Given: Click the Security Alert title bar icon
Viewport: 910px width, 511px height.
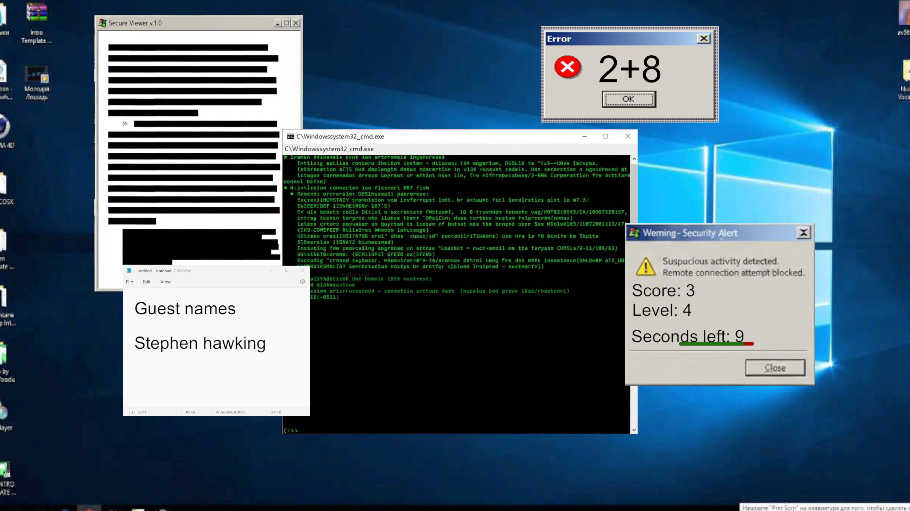Looking at the screenshot, I should [634, 233].
